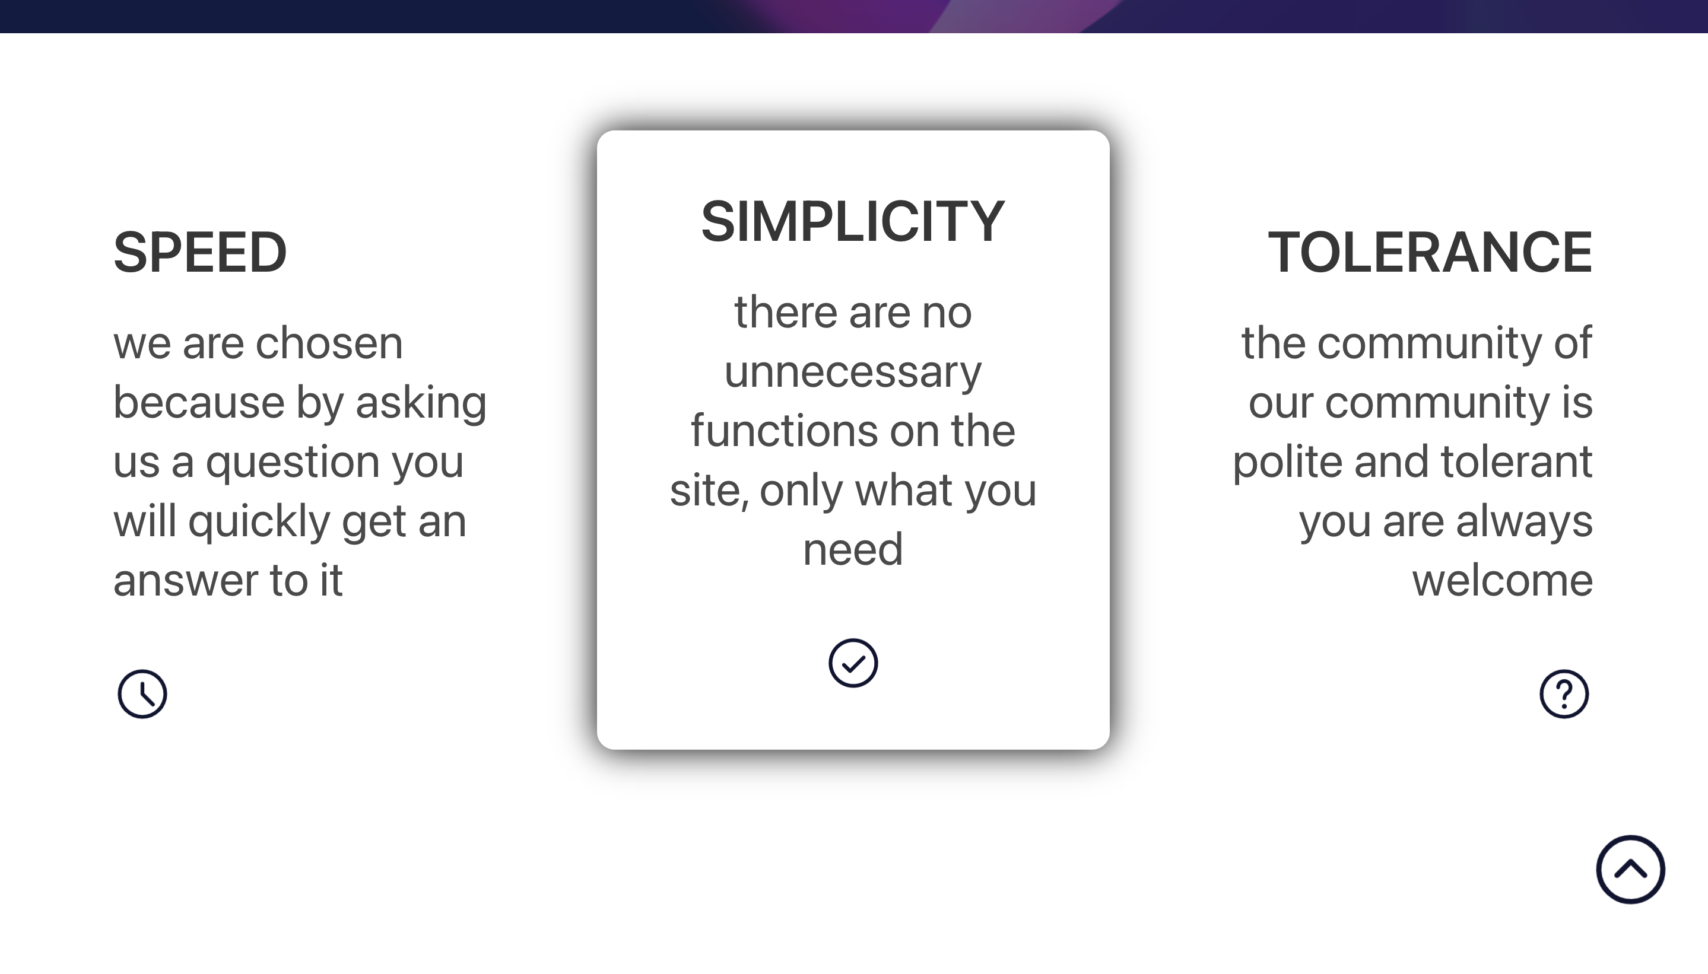Click the scroll-to-top chevron button
The height and width of the screenshot is (974, 1708).
pos(1630,869)
